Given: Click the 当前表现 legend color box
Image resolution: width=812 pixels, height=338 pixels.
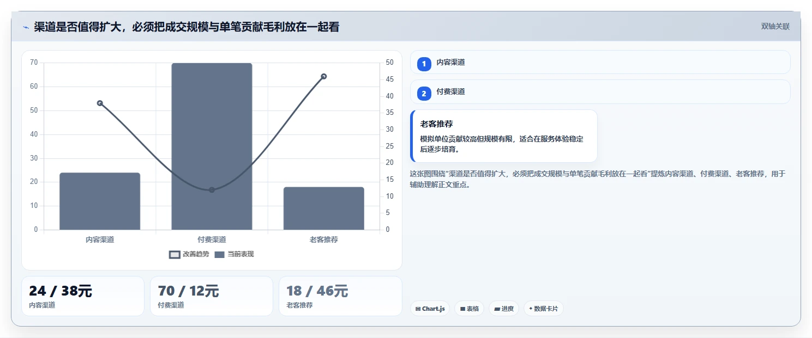Looking at the screenshot, I should 220,255.
